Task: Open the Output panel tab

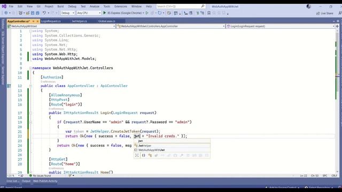Action: click(26, 181)
